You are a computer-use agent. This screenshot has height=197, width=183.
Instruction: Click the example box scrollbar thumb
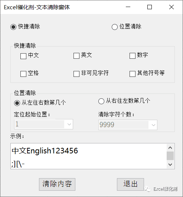pos(170,156)
